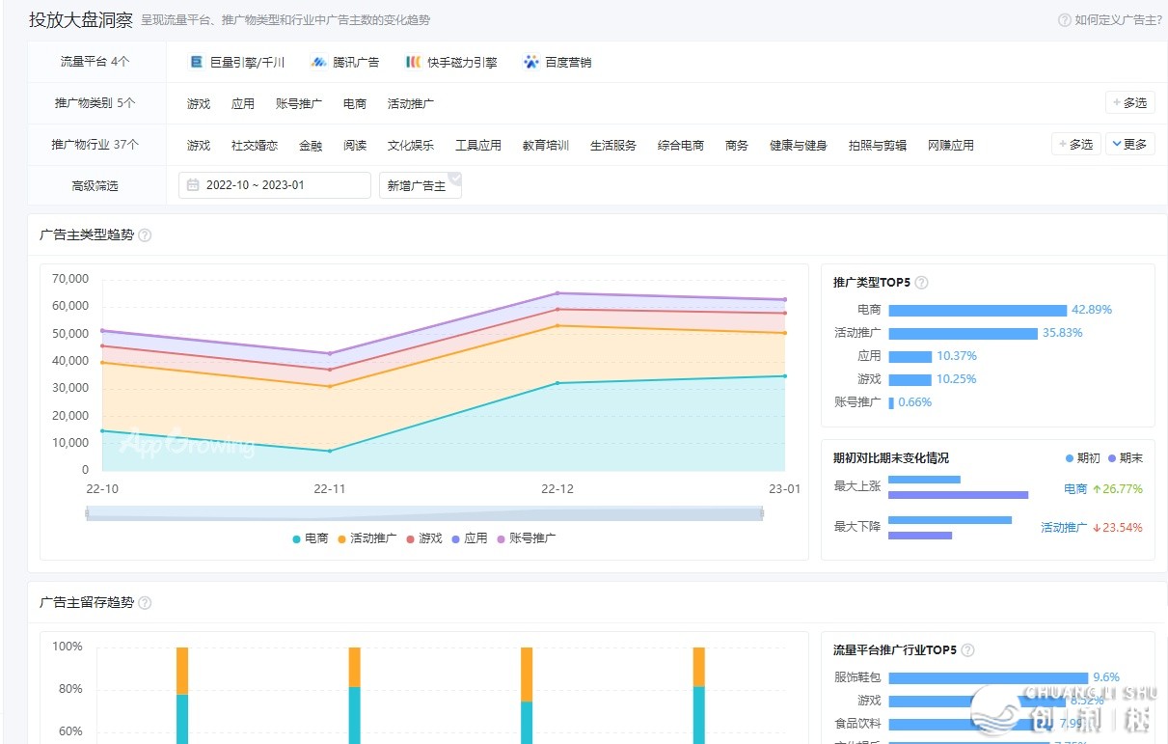Click right handle of chart zoom slider
1168x744 pixels.
763,514
